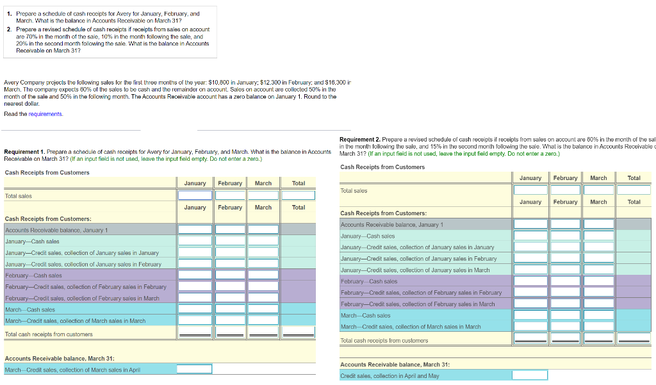656x385 pixels.
Task: Select February field for February credit sales collected in February, Requirement 1
Action: pyautogui.click(x=230, y=286)
